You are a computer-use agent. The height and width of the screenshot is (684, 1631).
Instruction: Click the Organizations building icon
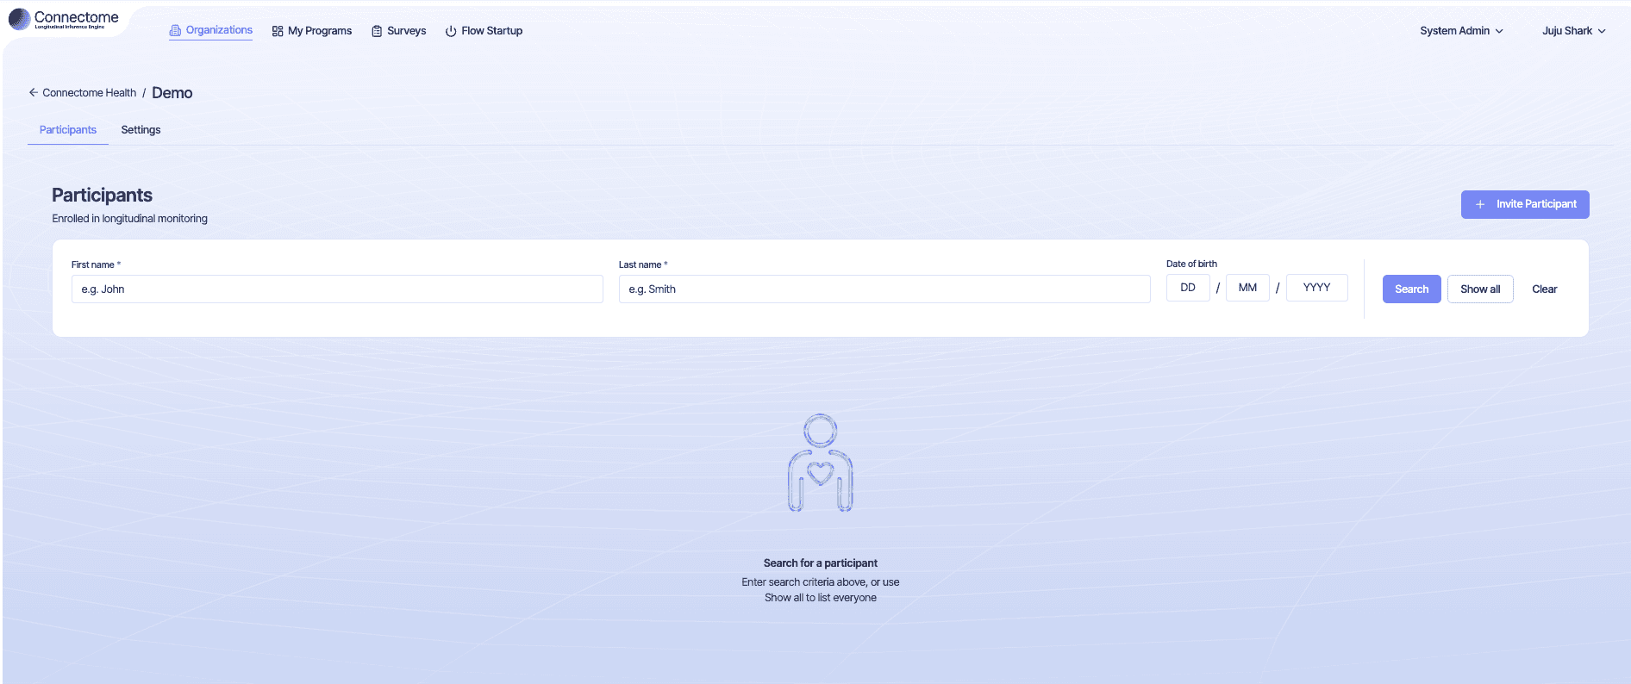click(175, 30)
